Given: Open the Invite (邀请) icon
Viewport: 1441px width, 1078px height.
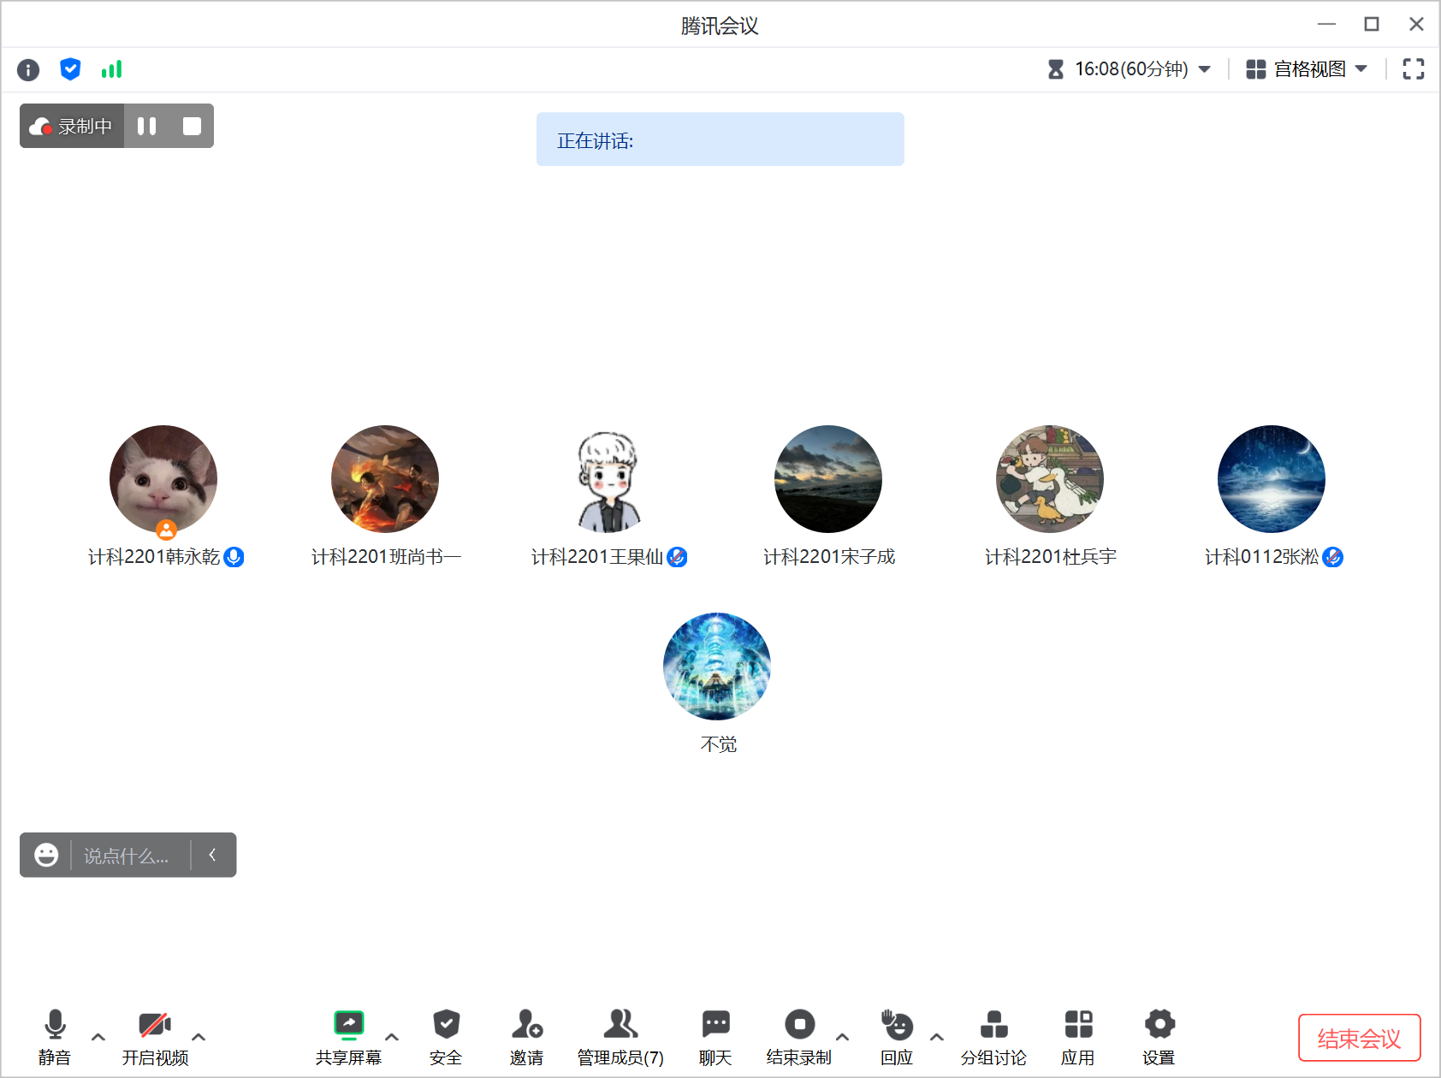Looking at the screenshot, I should [526, 1036].
